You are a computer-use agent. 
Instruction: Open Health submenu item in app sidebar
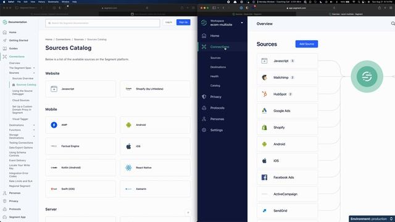pos(214,76)
